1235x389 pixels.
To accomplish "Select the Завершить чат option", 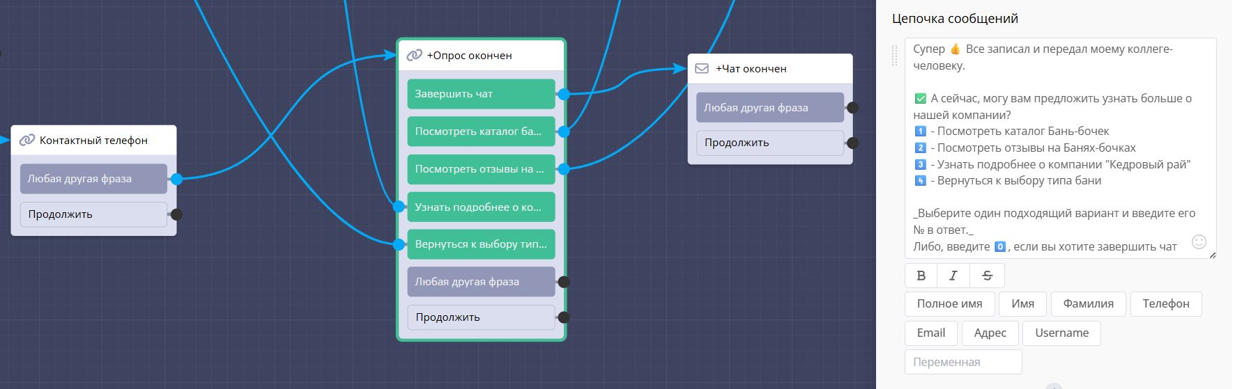I will [481, 94].
